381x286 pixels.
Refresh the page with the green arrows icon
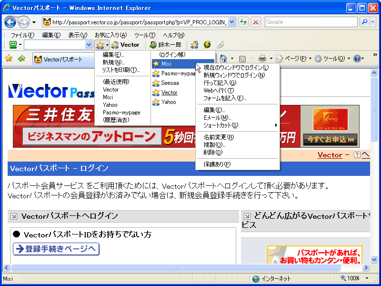tap(243, 22)
